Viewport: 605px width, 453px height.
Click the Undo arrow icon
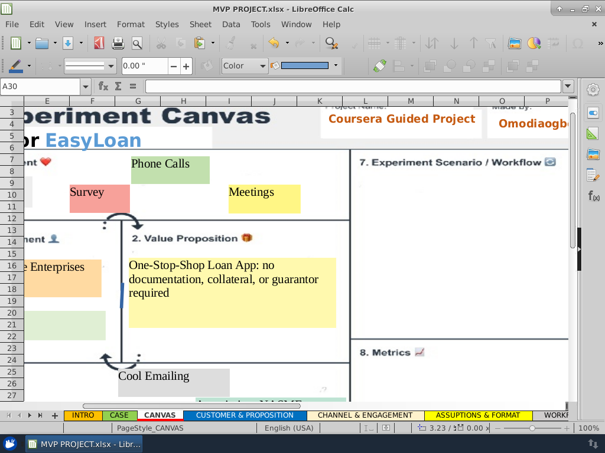tap(274, 43)
